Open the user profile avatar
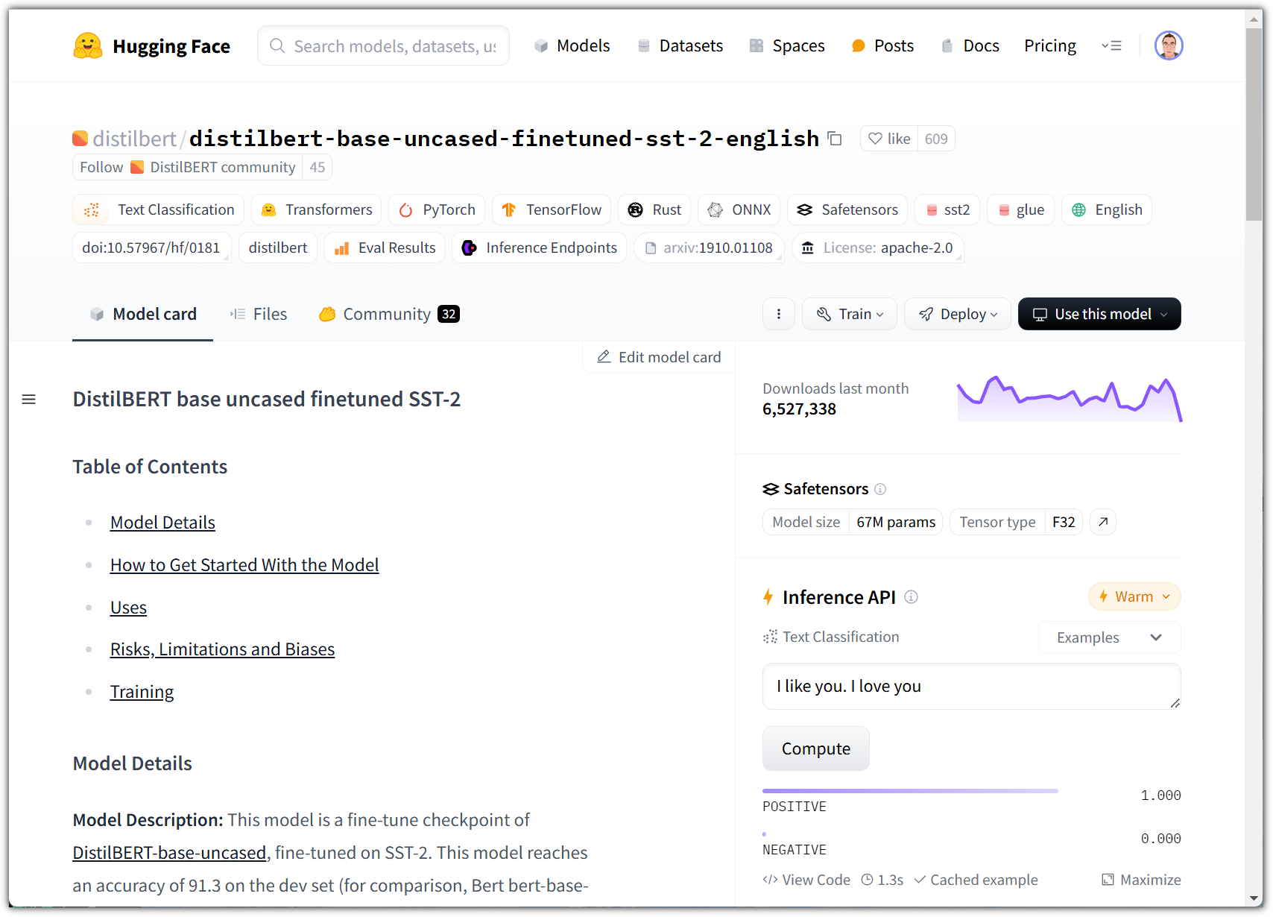 click(1169, 45)
